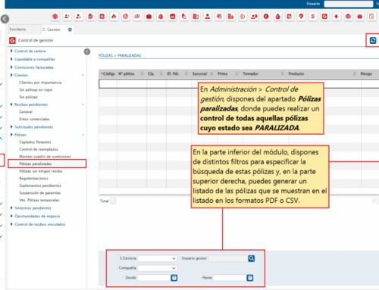
Task: Click the person-with-pen toolbar icon
Action: 79,17
